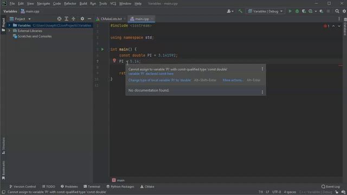Toggle the Bookmarks side panel

(3, 170)
